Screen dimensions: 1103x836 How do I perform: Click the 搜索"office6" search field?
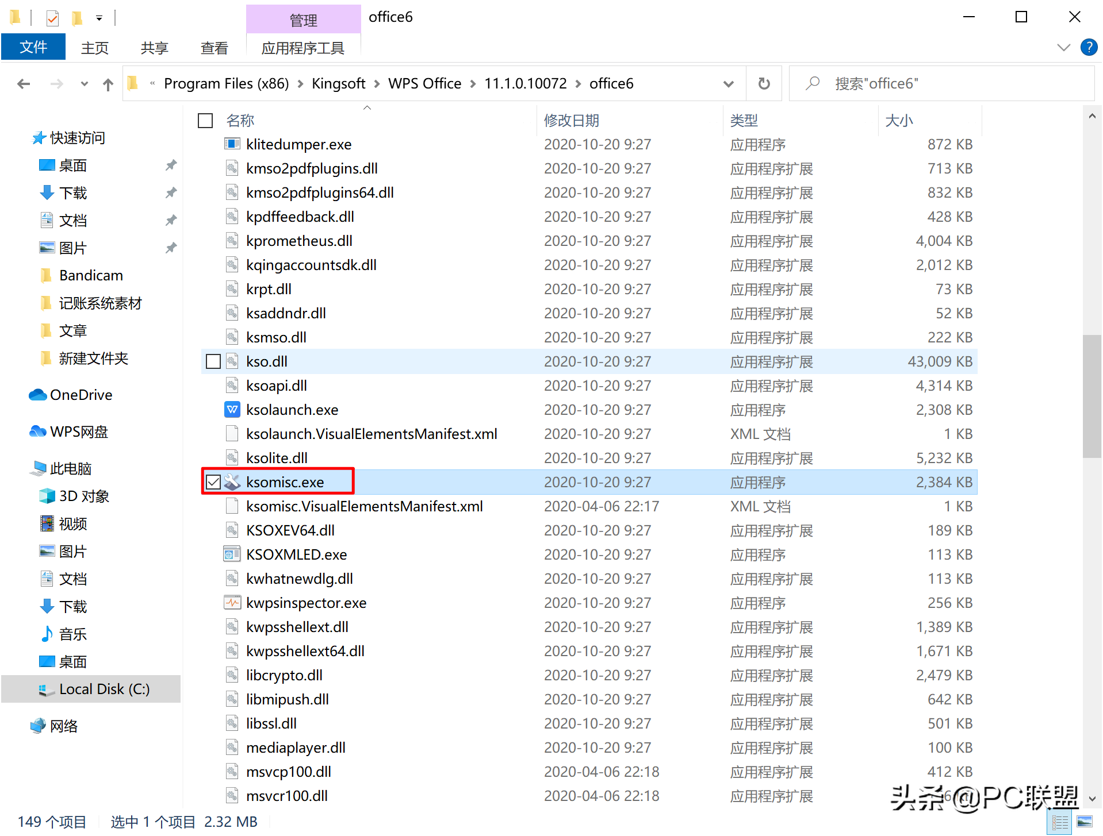pos(941,84)
